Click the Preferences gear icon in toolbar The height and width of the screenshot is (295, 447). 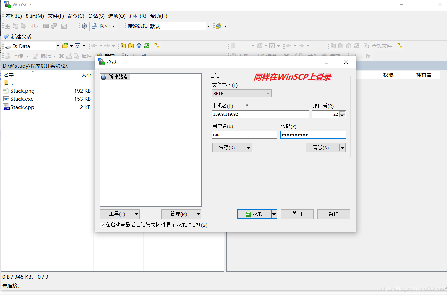pos(84,26)
